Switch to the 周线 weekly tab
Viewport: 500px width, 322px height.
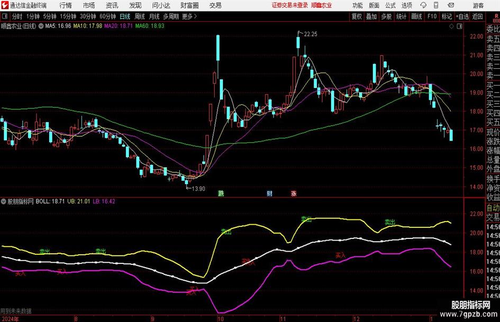(140, 16)
